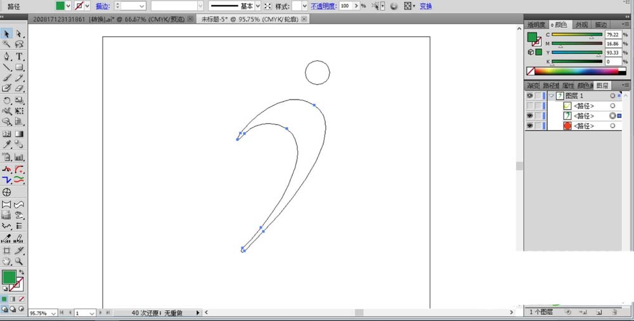Click the opacity 100 input field
634x321 pixels.
pyautogui.click(x=345, y=6)
